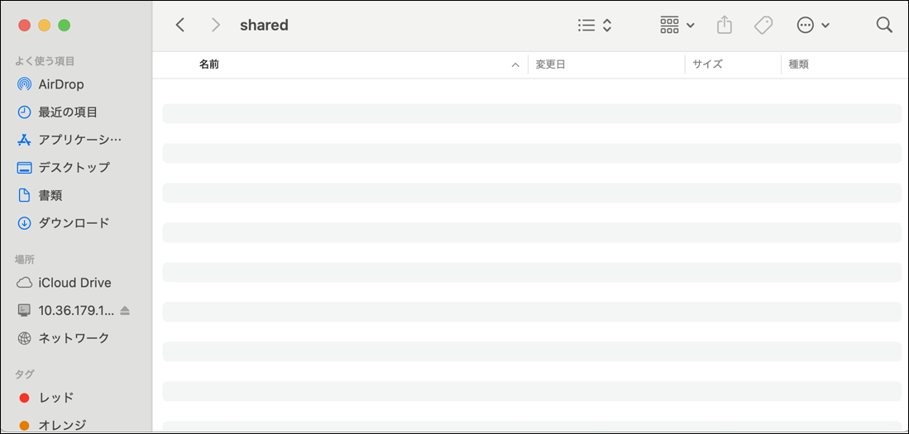Click the tag icon in toolbar
The image size is (909, 434).
pos(763,25)
